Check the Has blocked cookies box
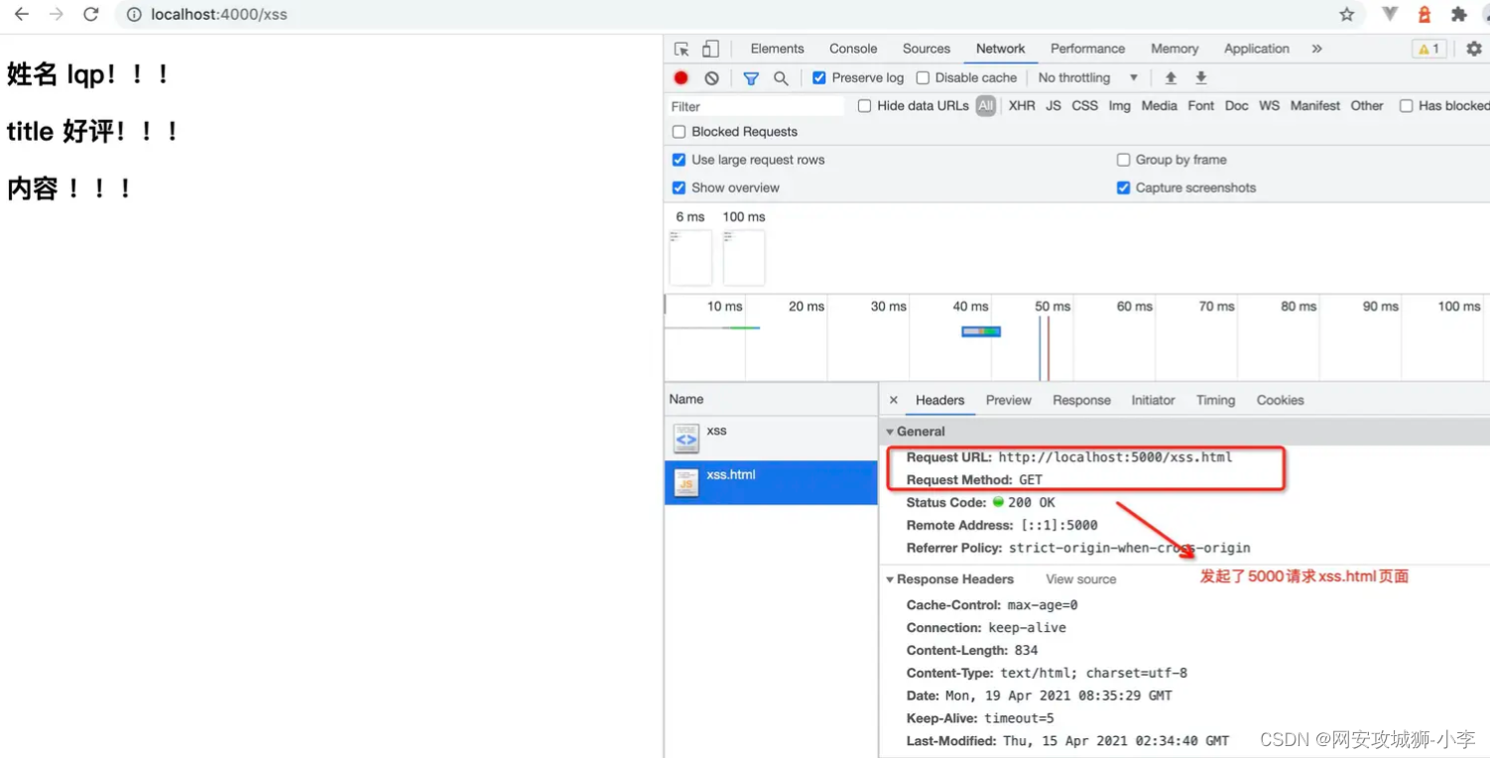The height and width of the screenshot is (758, 1490). [x=1406, y=105]
